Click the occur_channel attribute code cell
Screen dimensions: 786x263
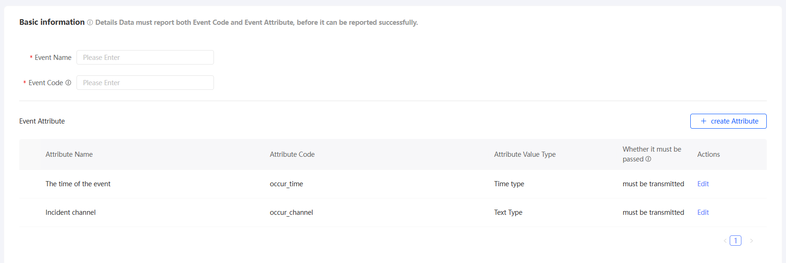click(x=291, y=212)
